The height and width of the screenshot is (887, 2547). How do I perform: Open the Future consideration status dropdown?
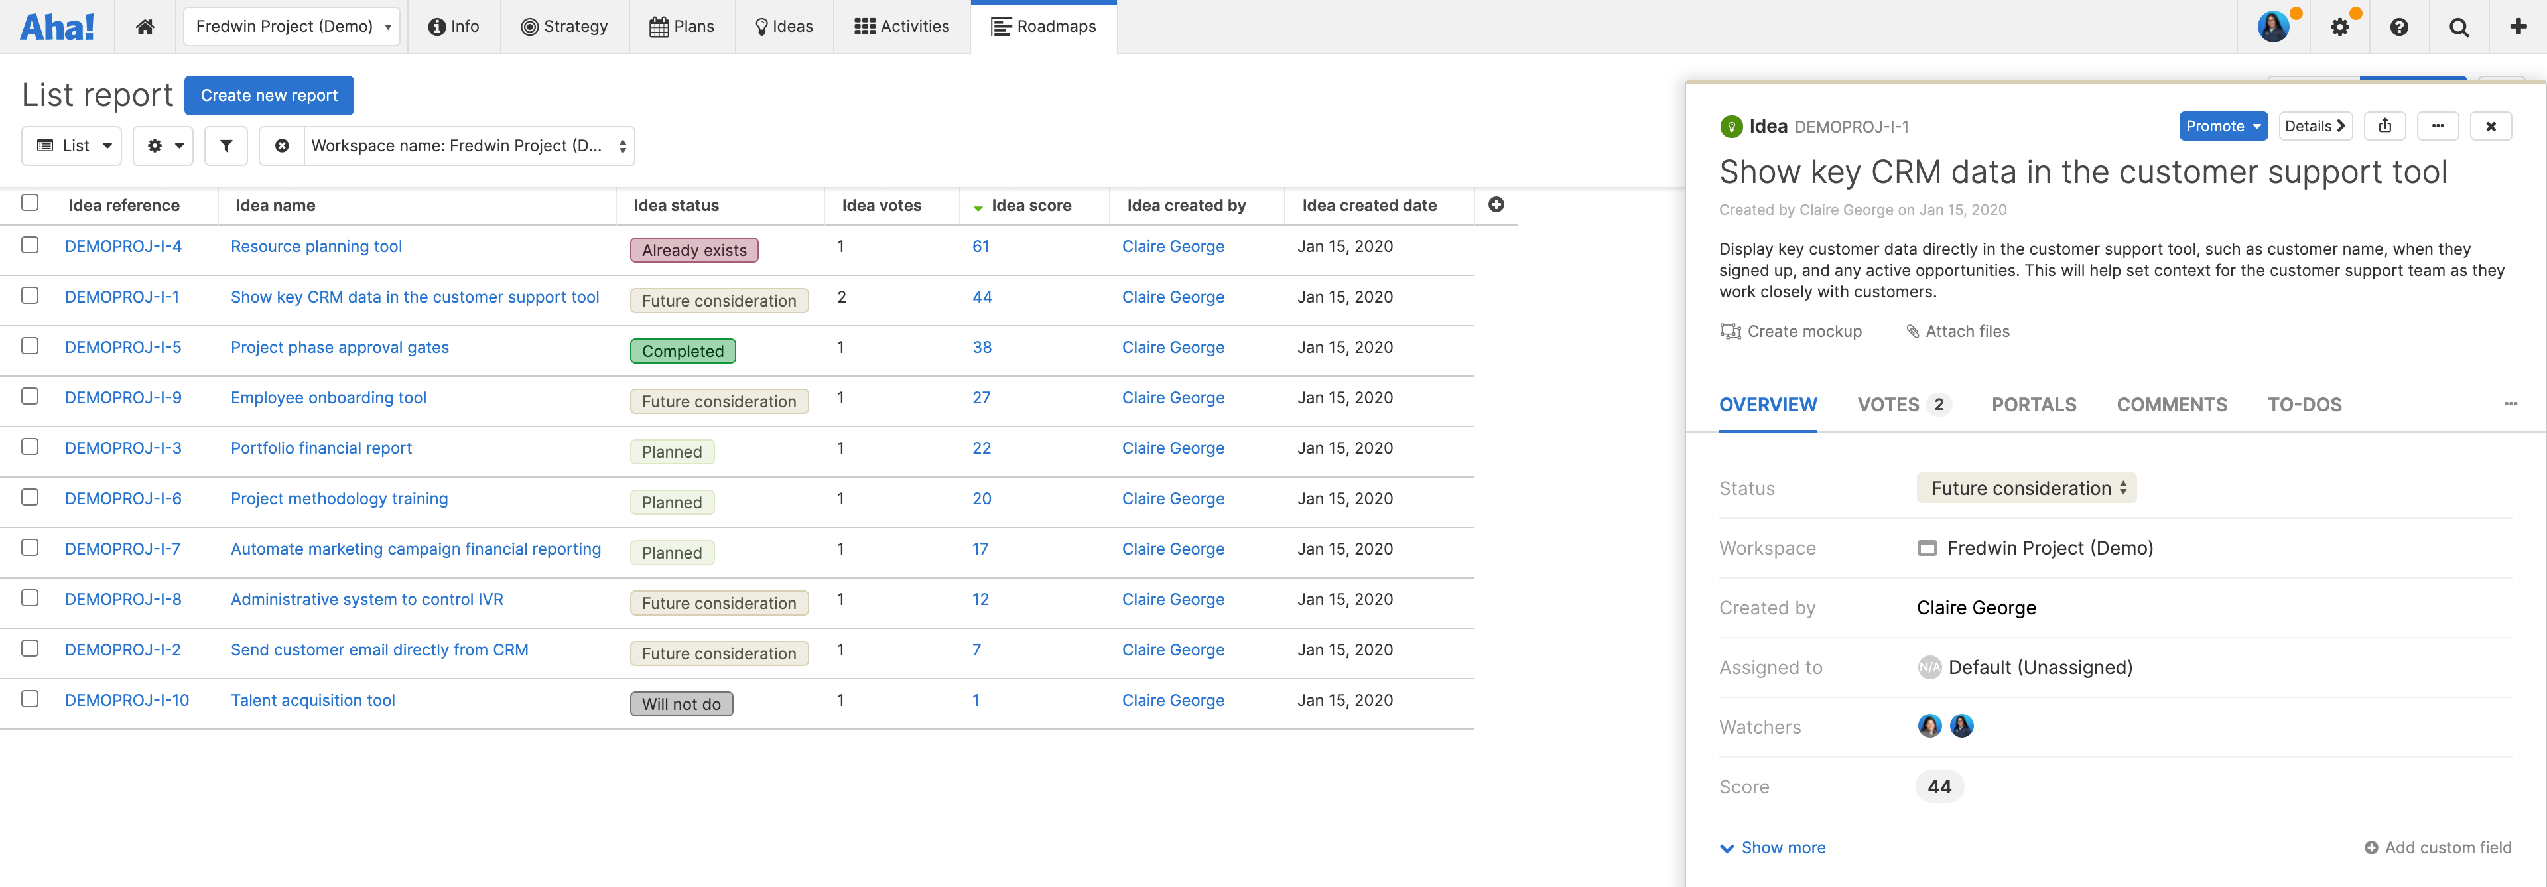click(x=2026, y=488)
